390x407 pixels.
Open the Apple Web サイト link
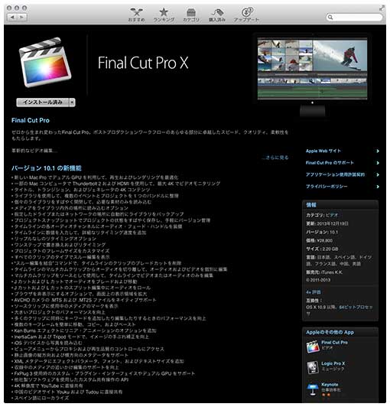click(323, 151)
